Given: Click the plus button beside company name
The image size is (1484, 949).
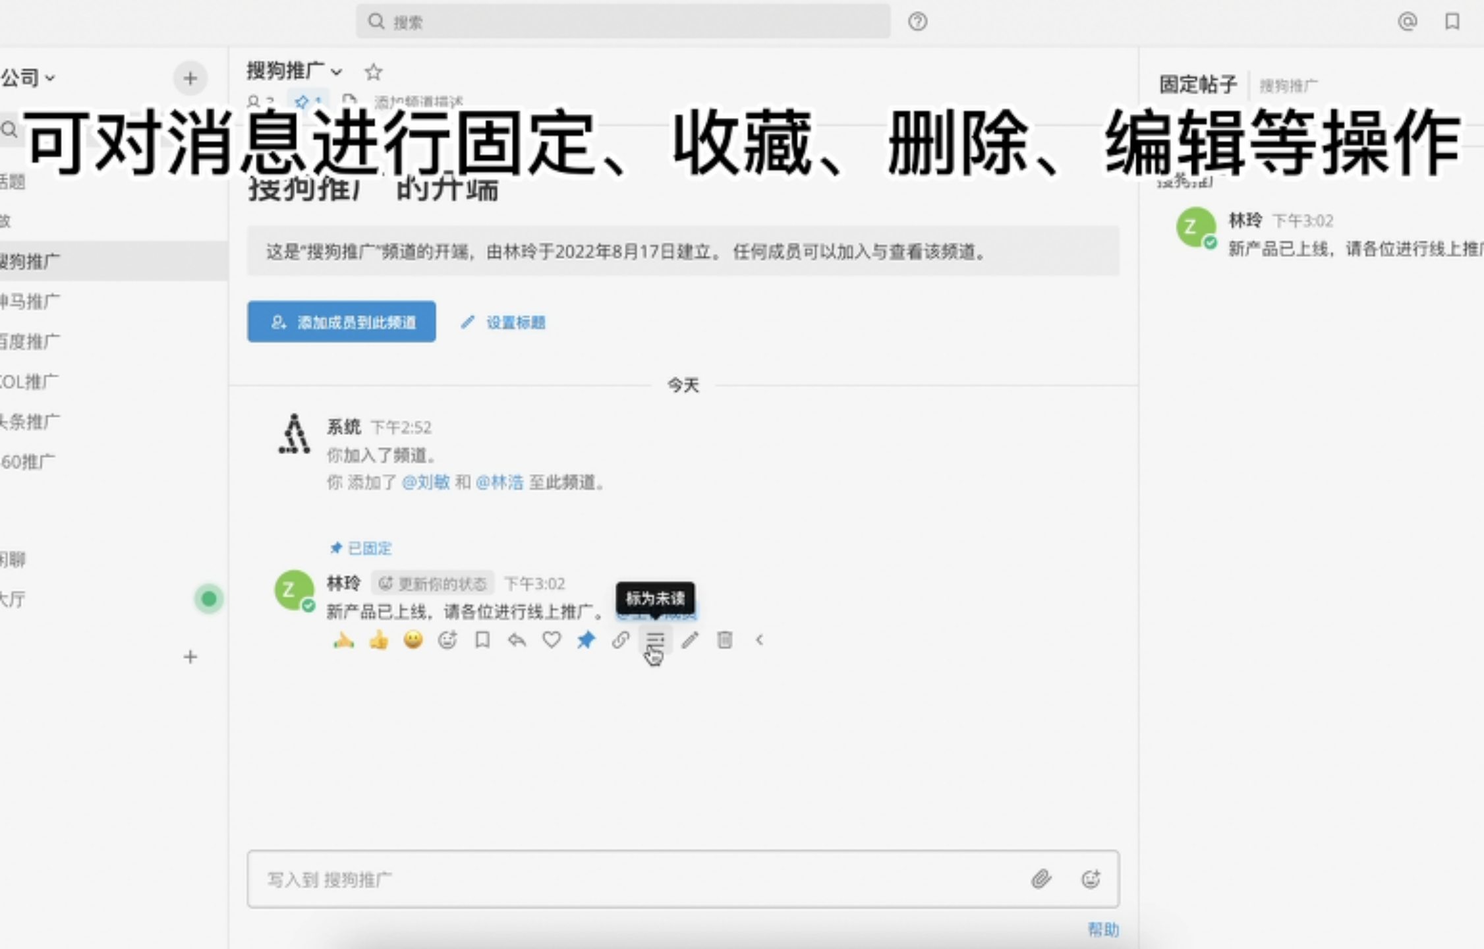Looking at the screenshot, I should pos(190,78).
